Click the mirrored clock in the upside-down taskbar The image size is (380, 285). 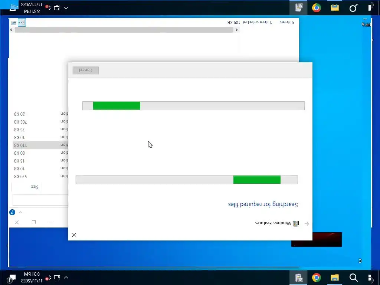click(x=32, y=8)
